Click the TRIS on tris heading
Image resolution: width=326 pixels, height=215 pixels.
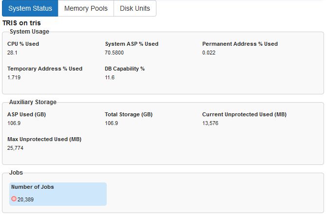[22, 23]
